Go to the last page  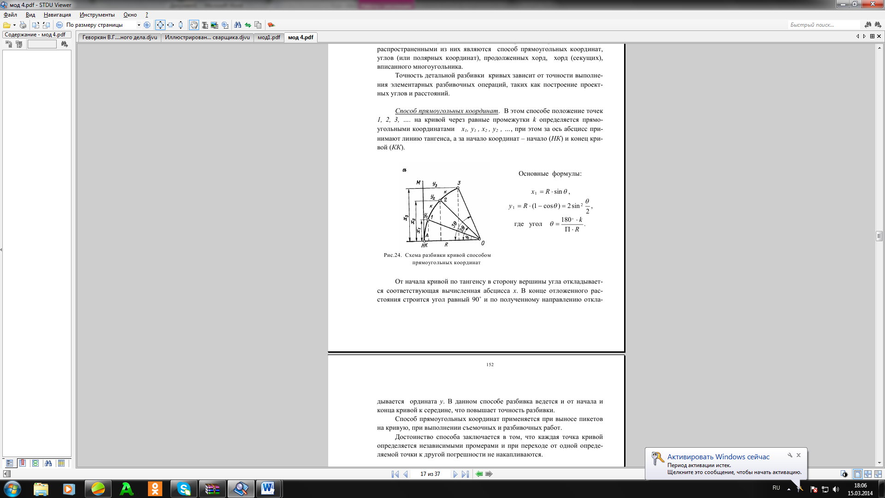coord(466,474)
